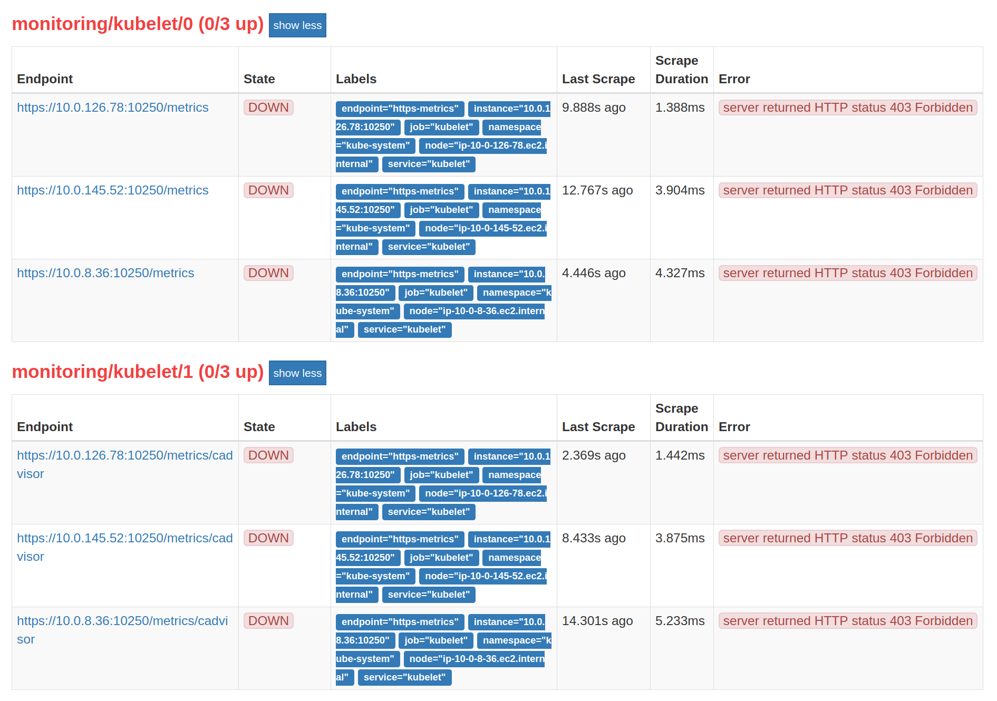997x701 pixels.
Task: Open the 10.0.145.52 metrics/cadvisor endpoint link
Action: [124, 547]
